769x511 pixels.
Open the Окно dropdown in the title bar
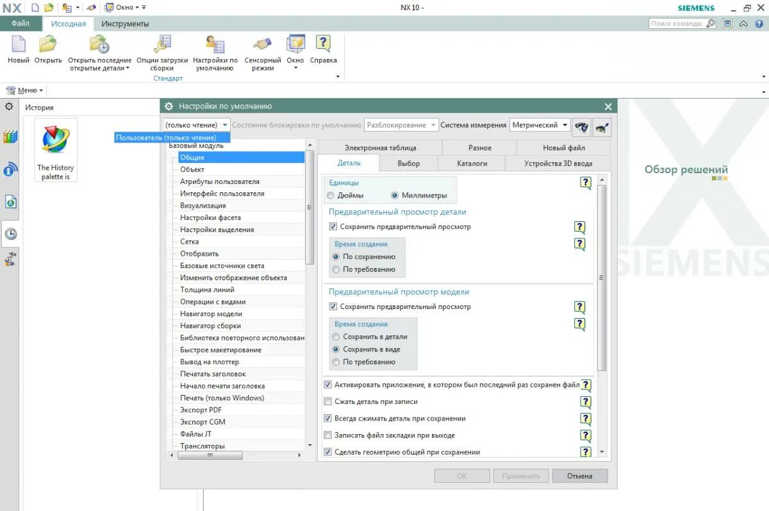(125, 8)
